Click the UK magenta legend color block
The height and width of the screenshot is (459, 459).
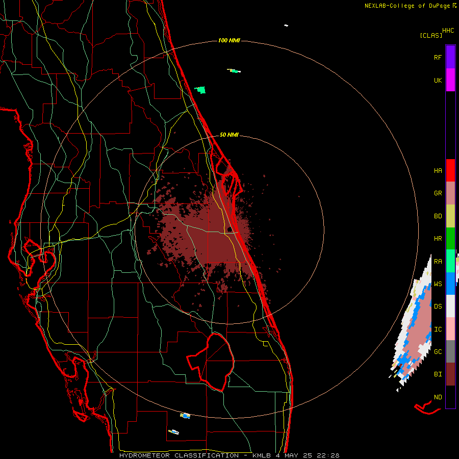click(450, 80)
